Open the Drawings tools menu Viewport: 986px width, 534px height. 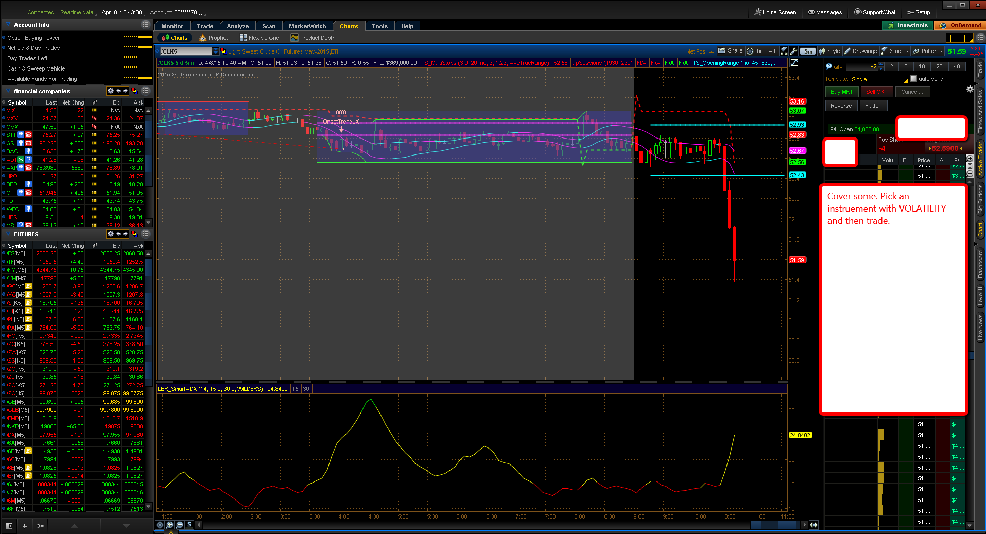[860, 51]
